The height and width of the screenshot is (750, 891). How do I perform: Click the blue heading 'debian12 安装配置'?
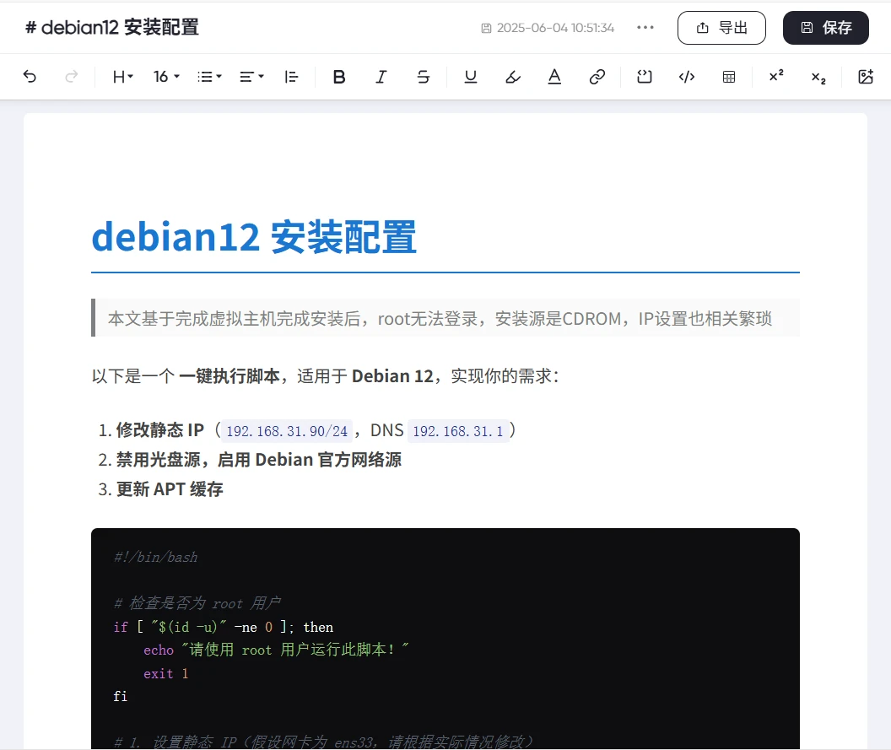tap(254, 237)
